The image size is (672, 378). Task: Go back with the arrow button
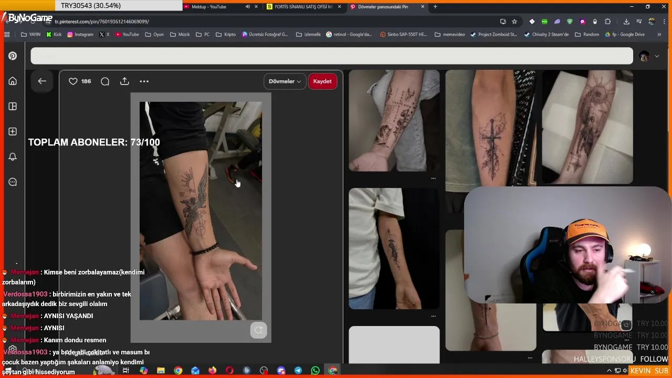pyautogui.click(x=42, y=81)
